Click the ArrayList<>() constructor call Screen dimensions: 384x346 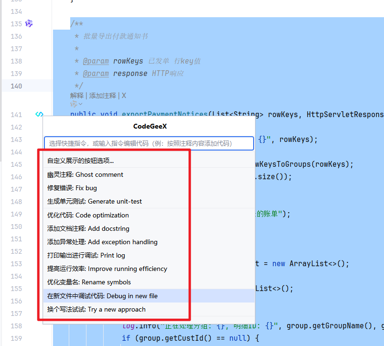[317, 264]
